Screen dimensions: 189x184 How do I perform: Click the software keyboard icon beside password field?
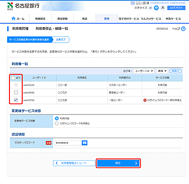pos(85,143)
